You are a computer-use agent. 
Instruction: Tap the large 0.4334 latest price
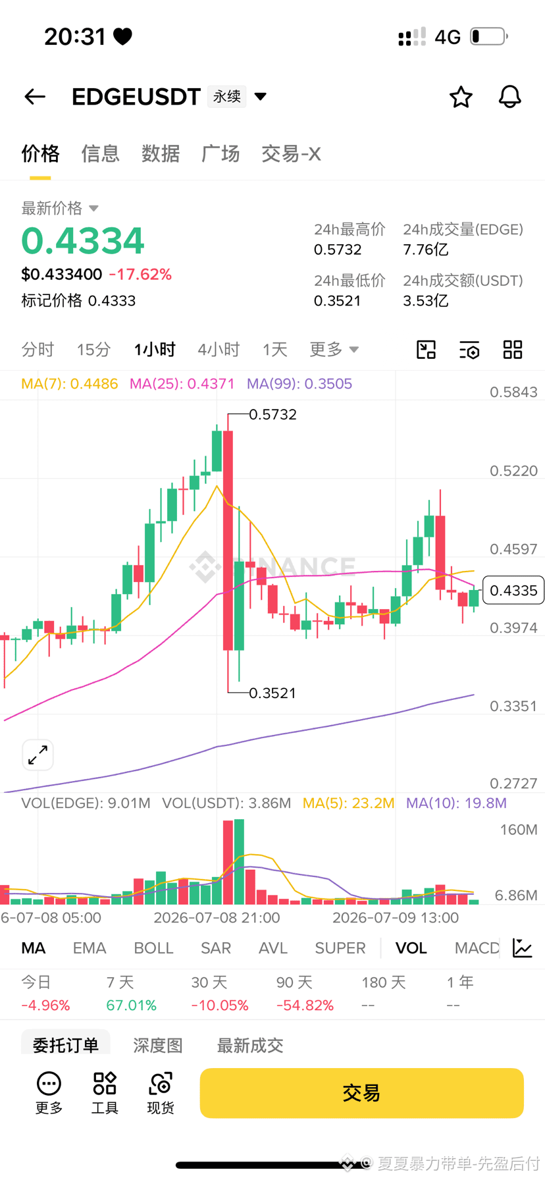83,241
